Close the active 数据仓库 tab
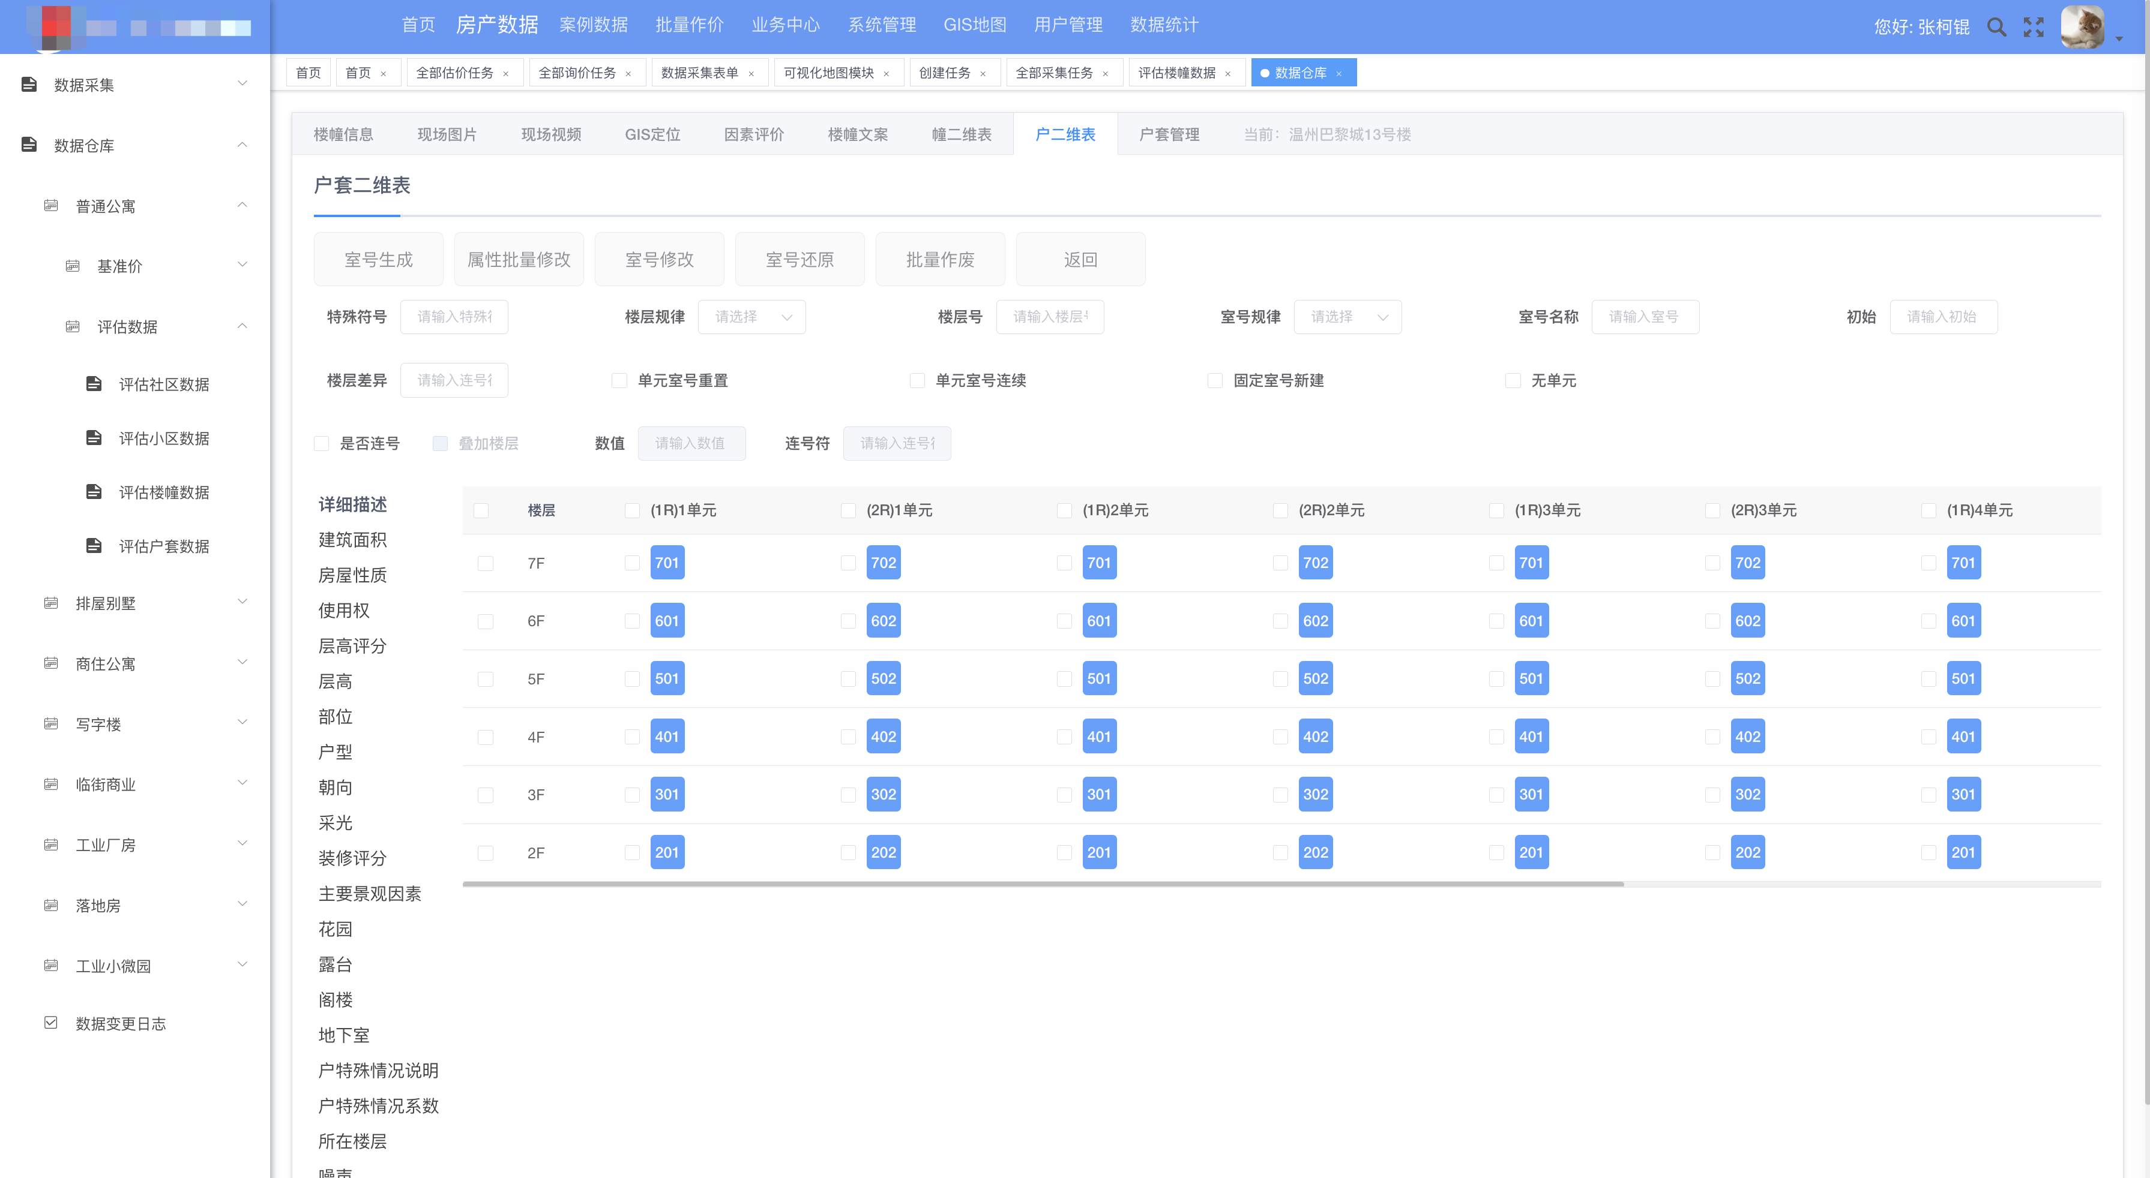Screen dimensions: 2150x1178 coord(1338,73)
